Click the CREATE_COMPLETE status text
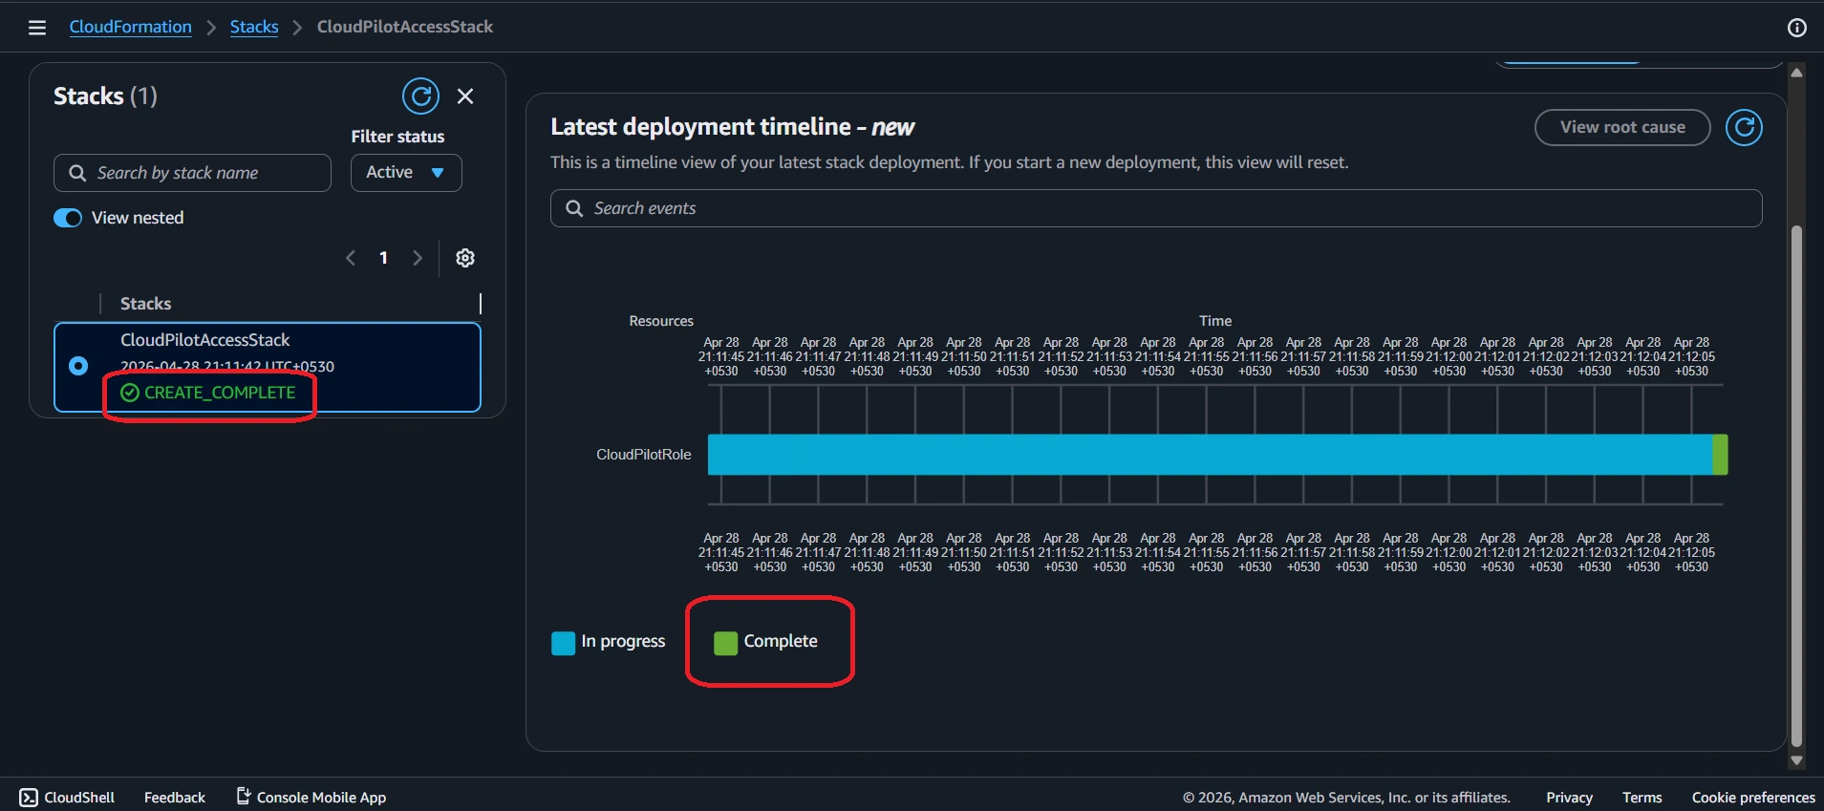Screen dimensions: 1824x811 [x=220, y=393]
